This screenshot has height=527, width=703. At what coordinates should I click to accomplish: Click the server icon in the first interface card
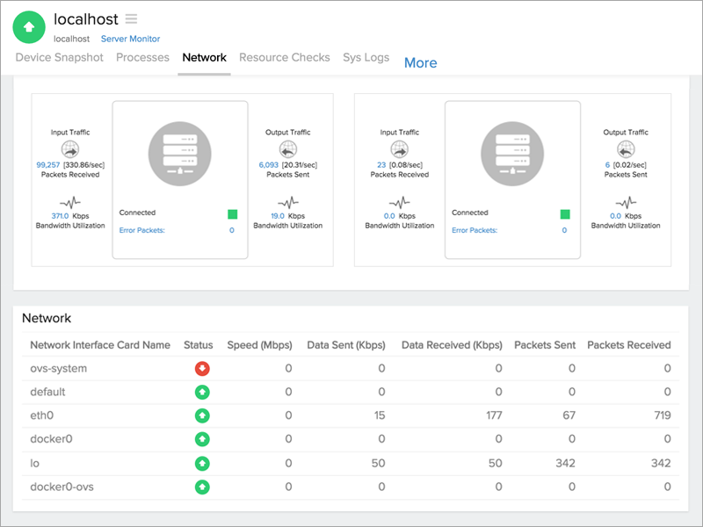180,152
